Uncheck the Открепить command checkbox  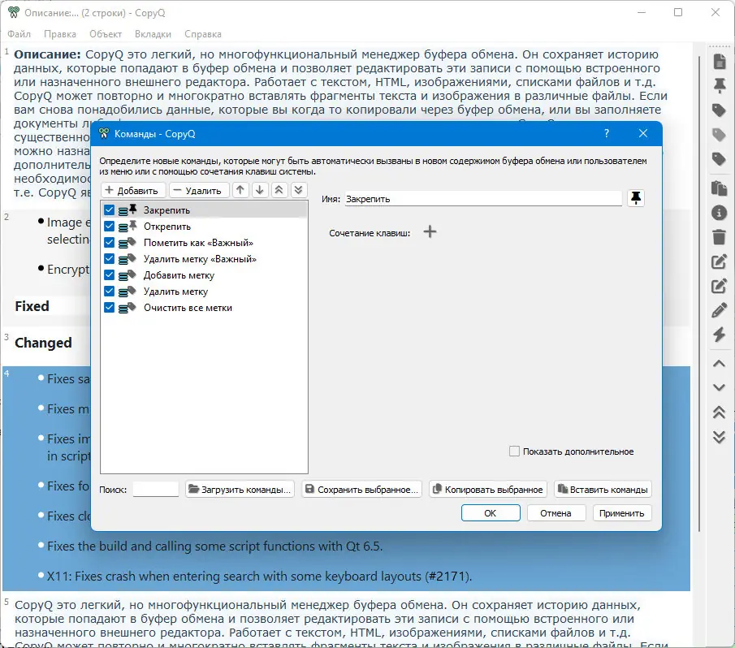click(x=109, y=227)
